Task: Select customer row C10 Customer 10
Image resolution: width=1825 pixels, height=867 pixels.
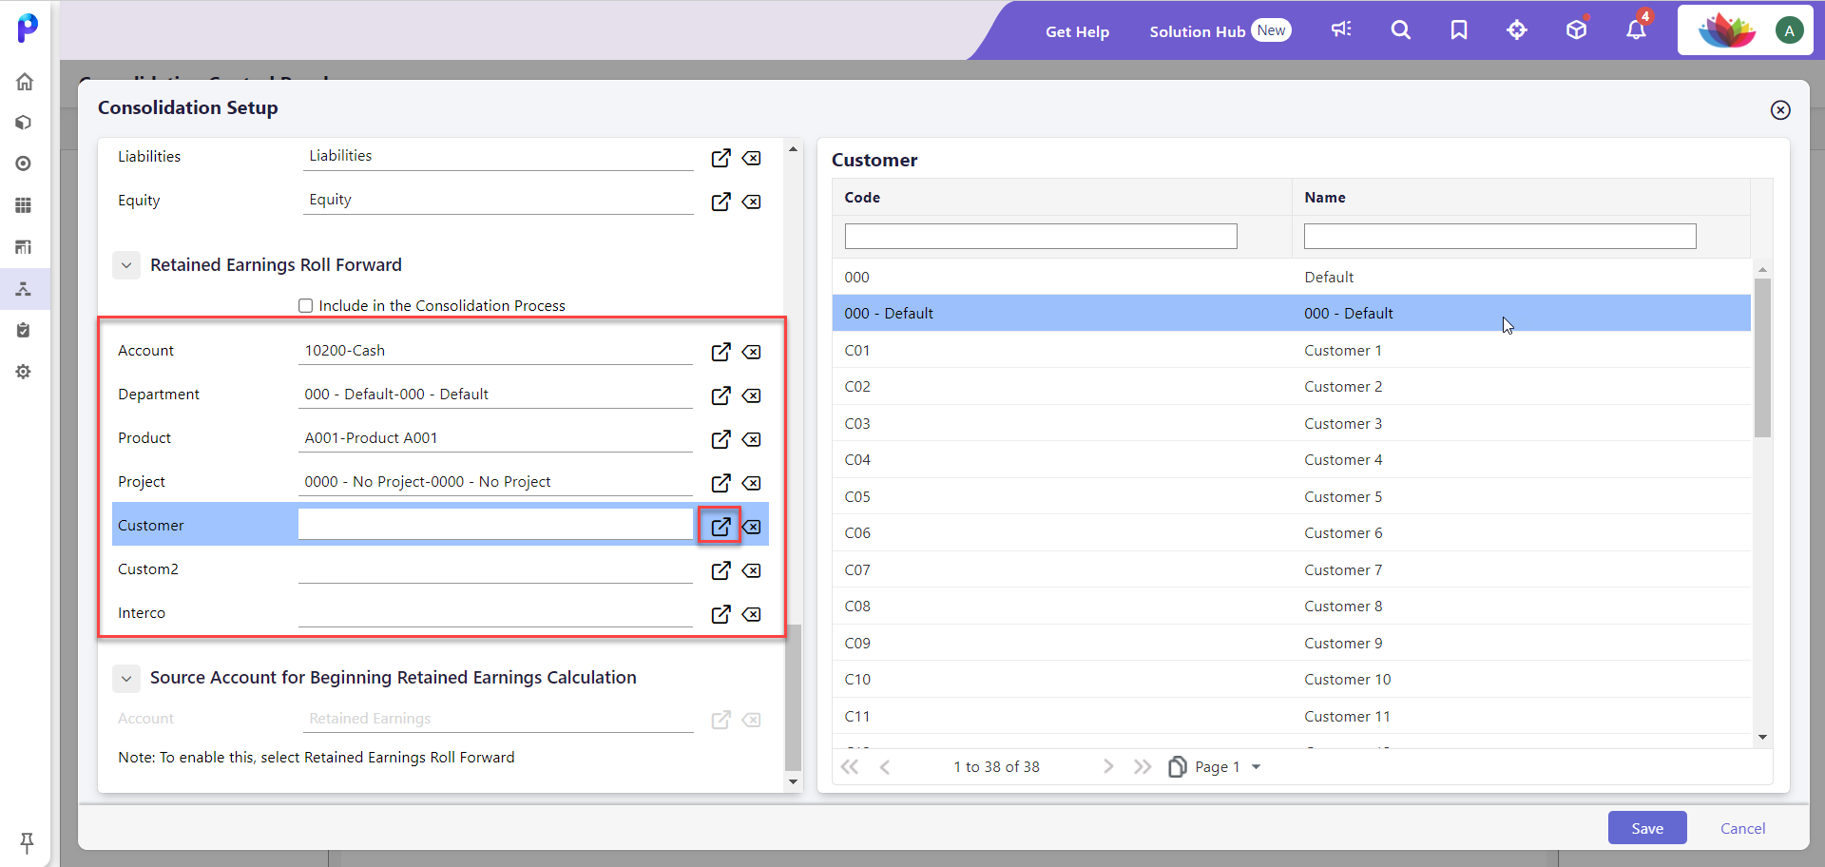Action: click(1291, 679)
